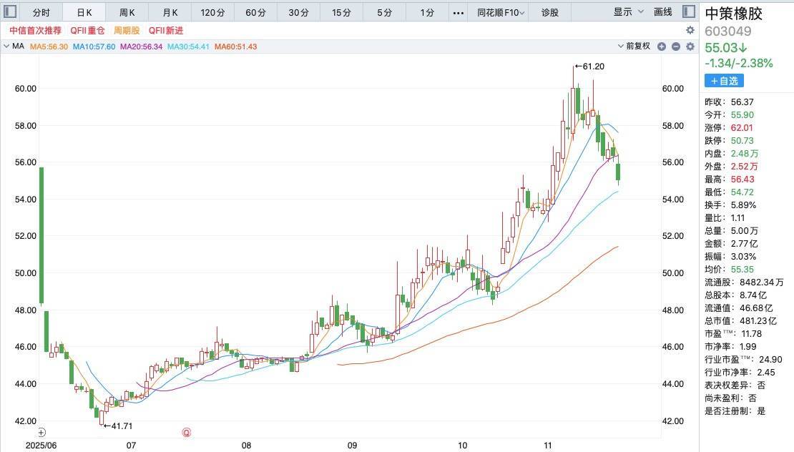The image size is (794, 452).
Task: Add stock with +自选 button
Action: coord(724,80)
